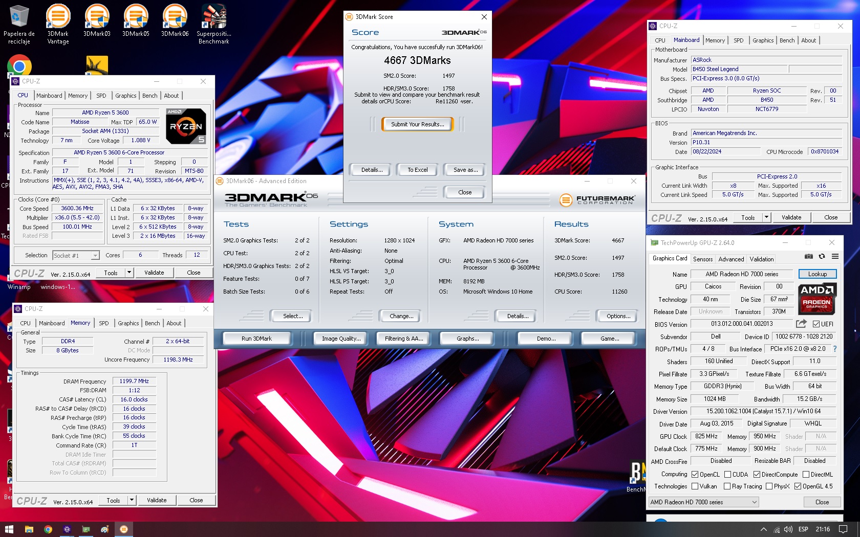Open the GPU-Z hamburger menu icon
The image size is (860, 537).
[835, 257]
